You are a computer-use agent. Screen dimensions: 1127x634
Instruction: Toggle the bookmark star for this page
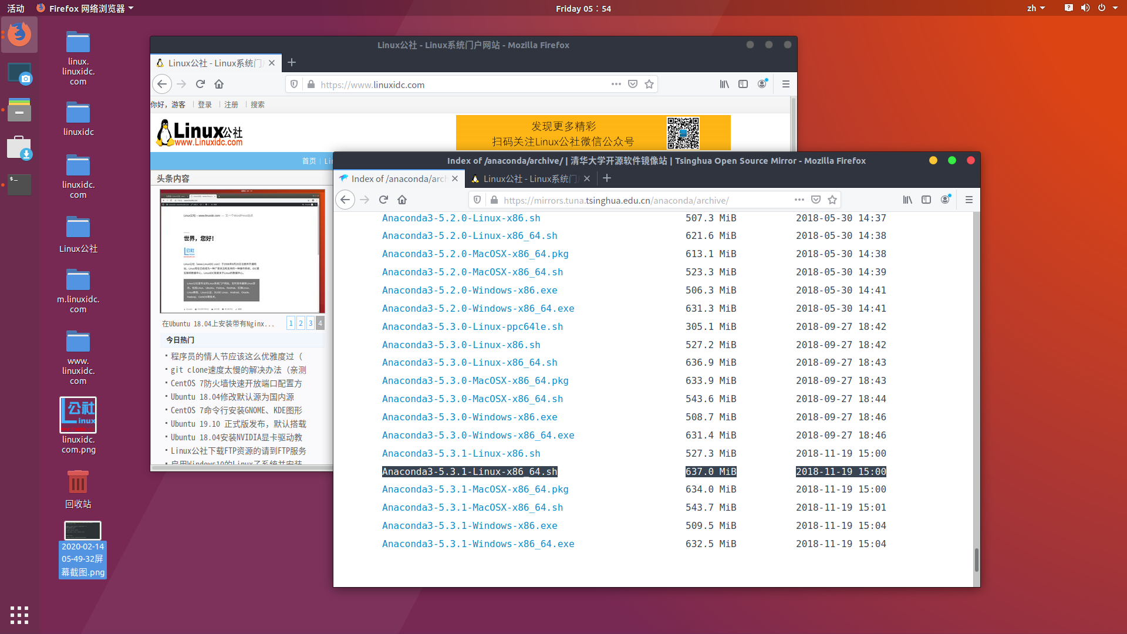(832, 200)
